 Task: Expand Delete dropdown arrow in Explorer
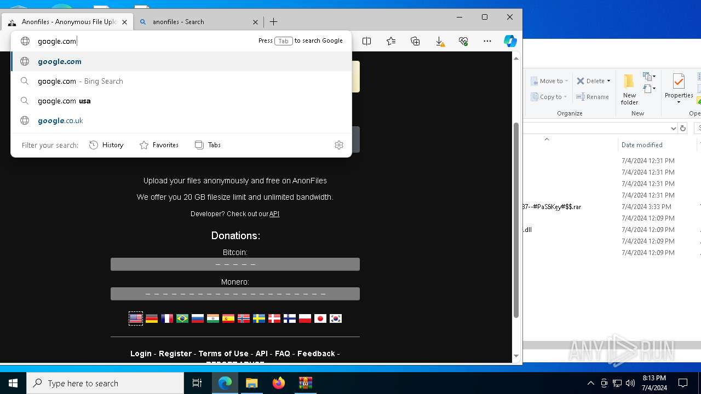608,81
